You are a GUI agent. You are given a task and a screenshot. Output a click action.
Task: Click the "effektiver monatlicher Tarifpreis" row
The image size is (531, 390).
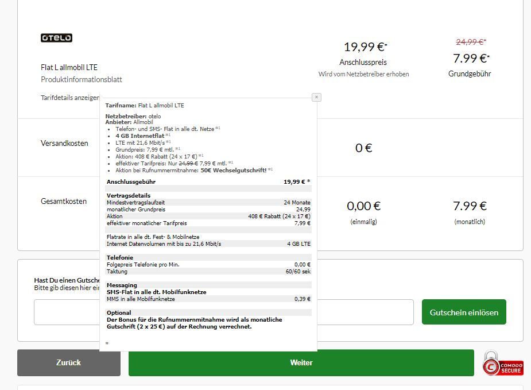[208, 223]
